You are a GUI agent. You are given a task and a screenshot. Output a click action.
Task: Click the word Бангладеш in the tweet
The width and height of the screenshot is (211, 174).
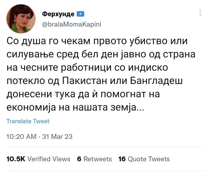click(x=157, y=81)
